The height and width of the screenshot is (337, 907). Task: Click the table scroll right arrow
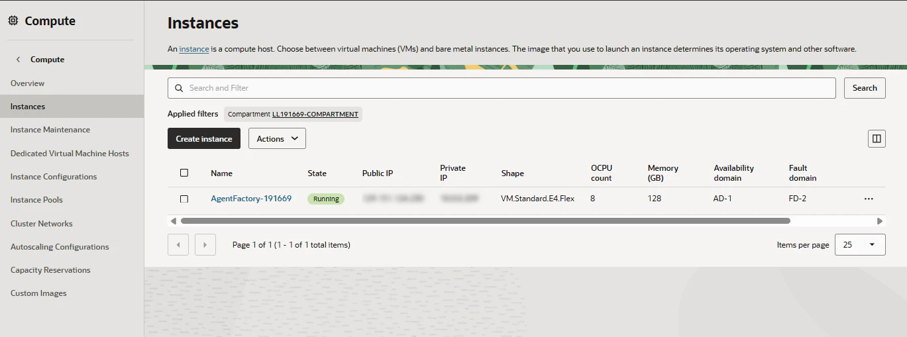[880, 221]
